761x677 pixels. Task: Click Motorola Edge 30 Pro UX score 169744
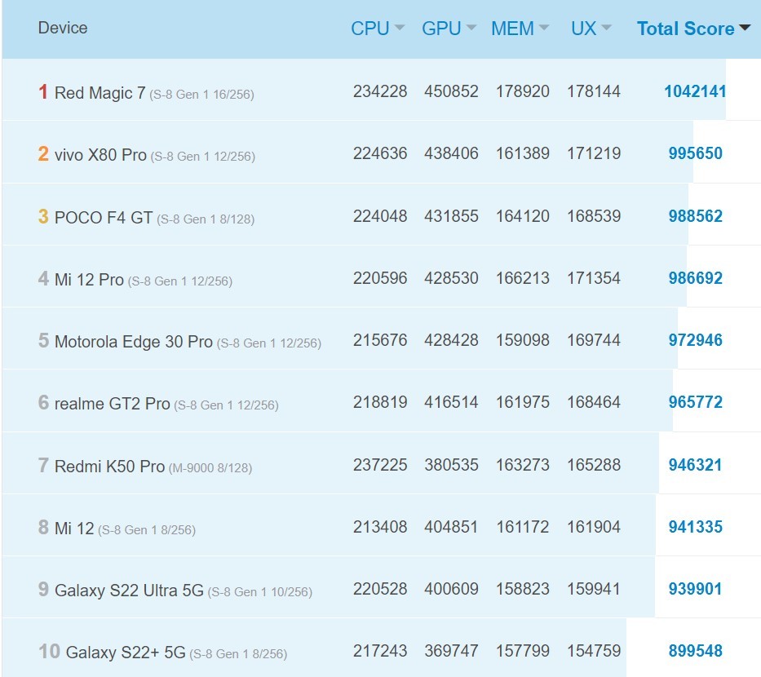coord(594,340)
